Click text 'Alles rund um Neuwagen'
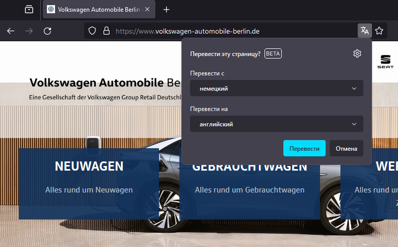 coord(89,190)
